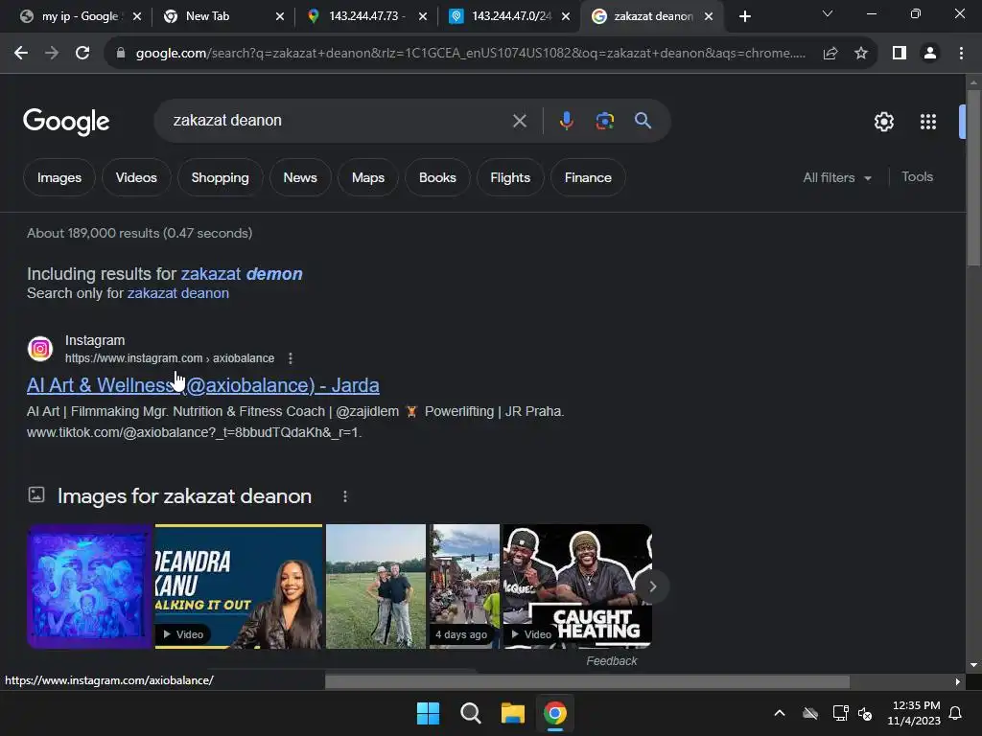Screen dimensions: 982x736
Task: Click the address bar URL
Action: click(x=470, y=54)
